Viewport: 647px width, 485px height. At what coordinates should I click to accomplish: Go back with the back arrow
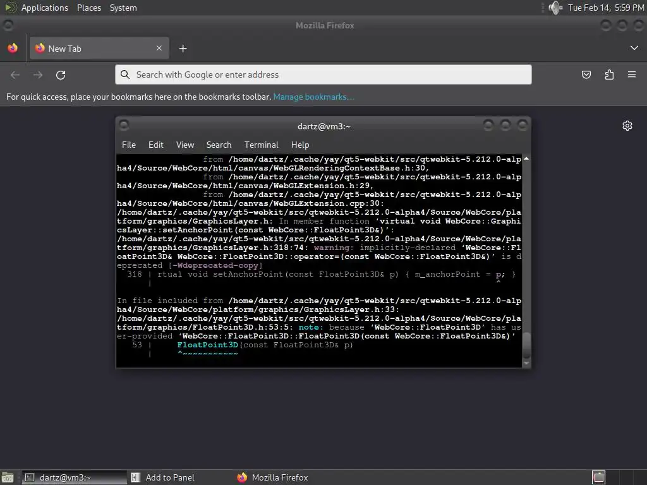pyautogui.click(x=15, y=75)
